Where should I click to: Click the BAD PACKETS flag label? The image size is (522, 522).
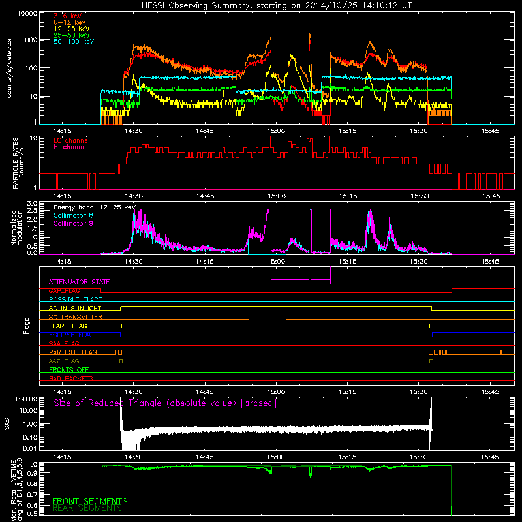[x=71, y=378]
